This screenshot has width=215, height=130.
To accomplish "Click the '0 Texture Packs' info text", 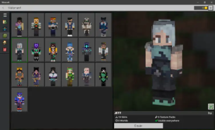I will (x=167, y=117).
